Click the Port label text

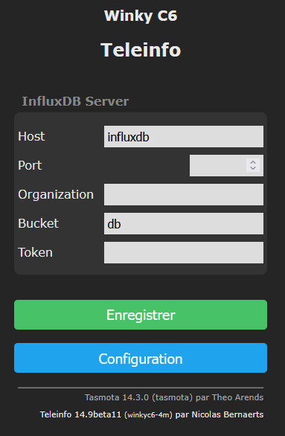30,165
